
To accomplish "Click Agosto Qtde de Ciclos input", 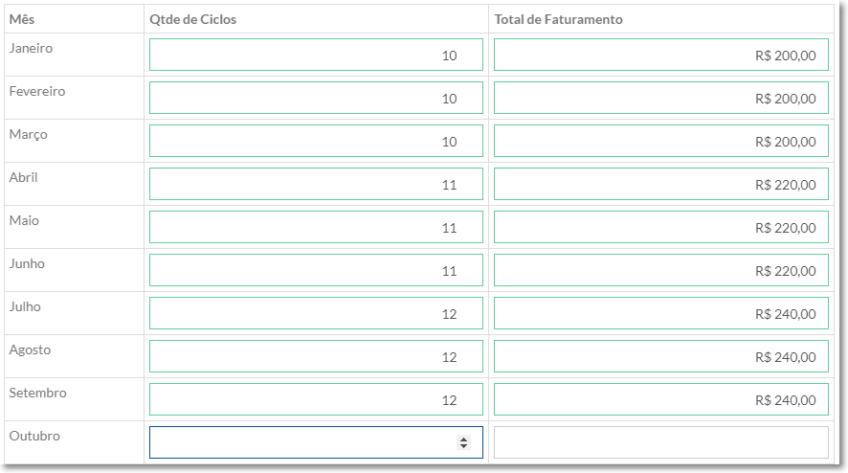I will coord(316,356).
